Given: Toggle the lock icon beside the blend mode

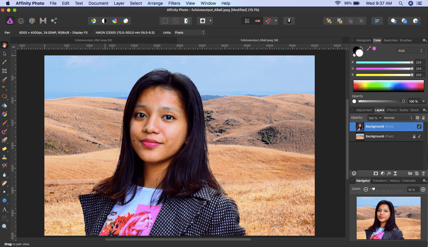Looking at the screenshot, I should (x=424, y=118).
